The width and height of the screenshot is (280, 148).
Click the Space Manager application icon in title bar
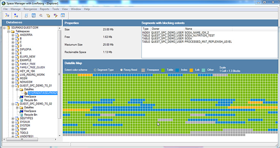pyautogui.click(x=3, y=3)
